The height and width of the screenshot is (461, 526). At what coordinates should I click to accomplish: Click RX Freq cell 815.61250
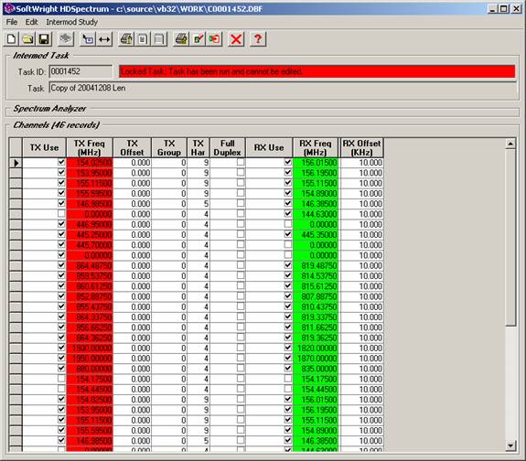pyautogui.click(x=316, y=286)
